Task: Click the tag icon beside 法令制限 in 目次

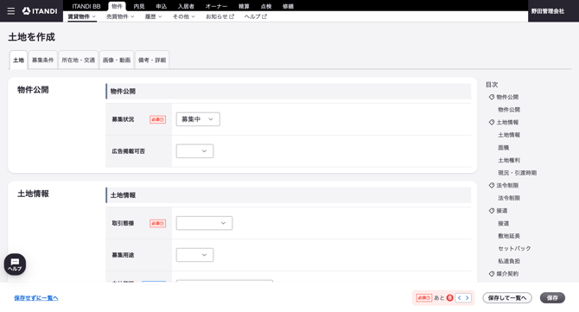Action: tap(492, 185)
